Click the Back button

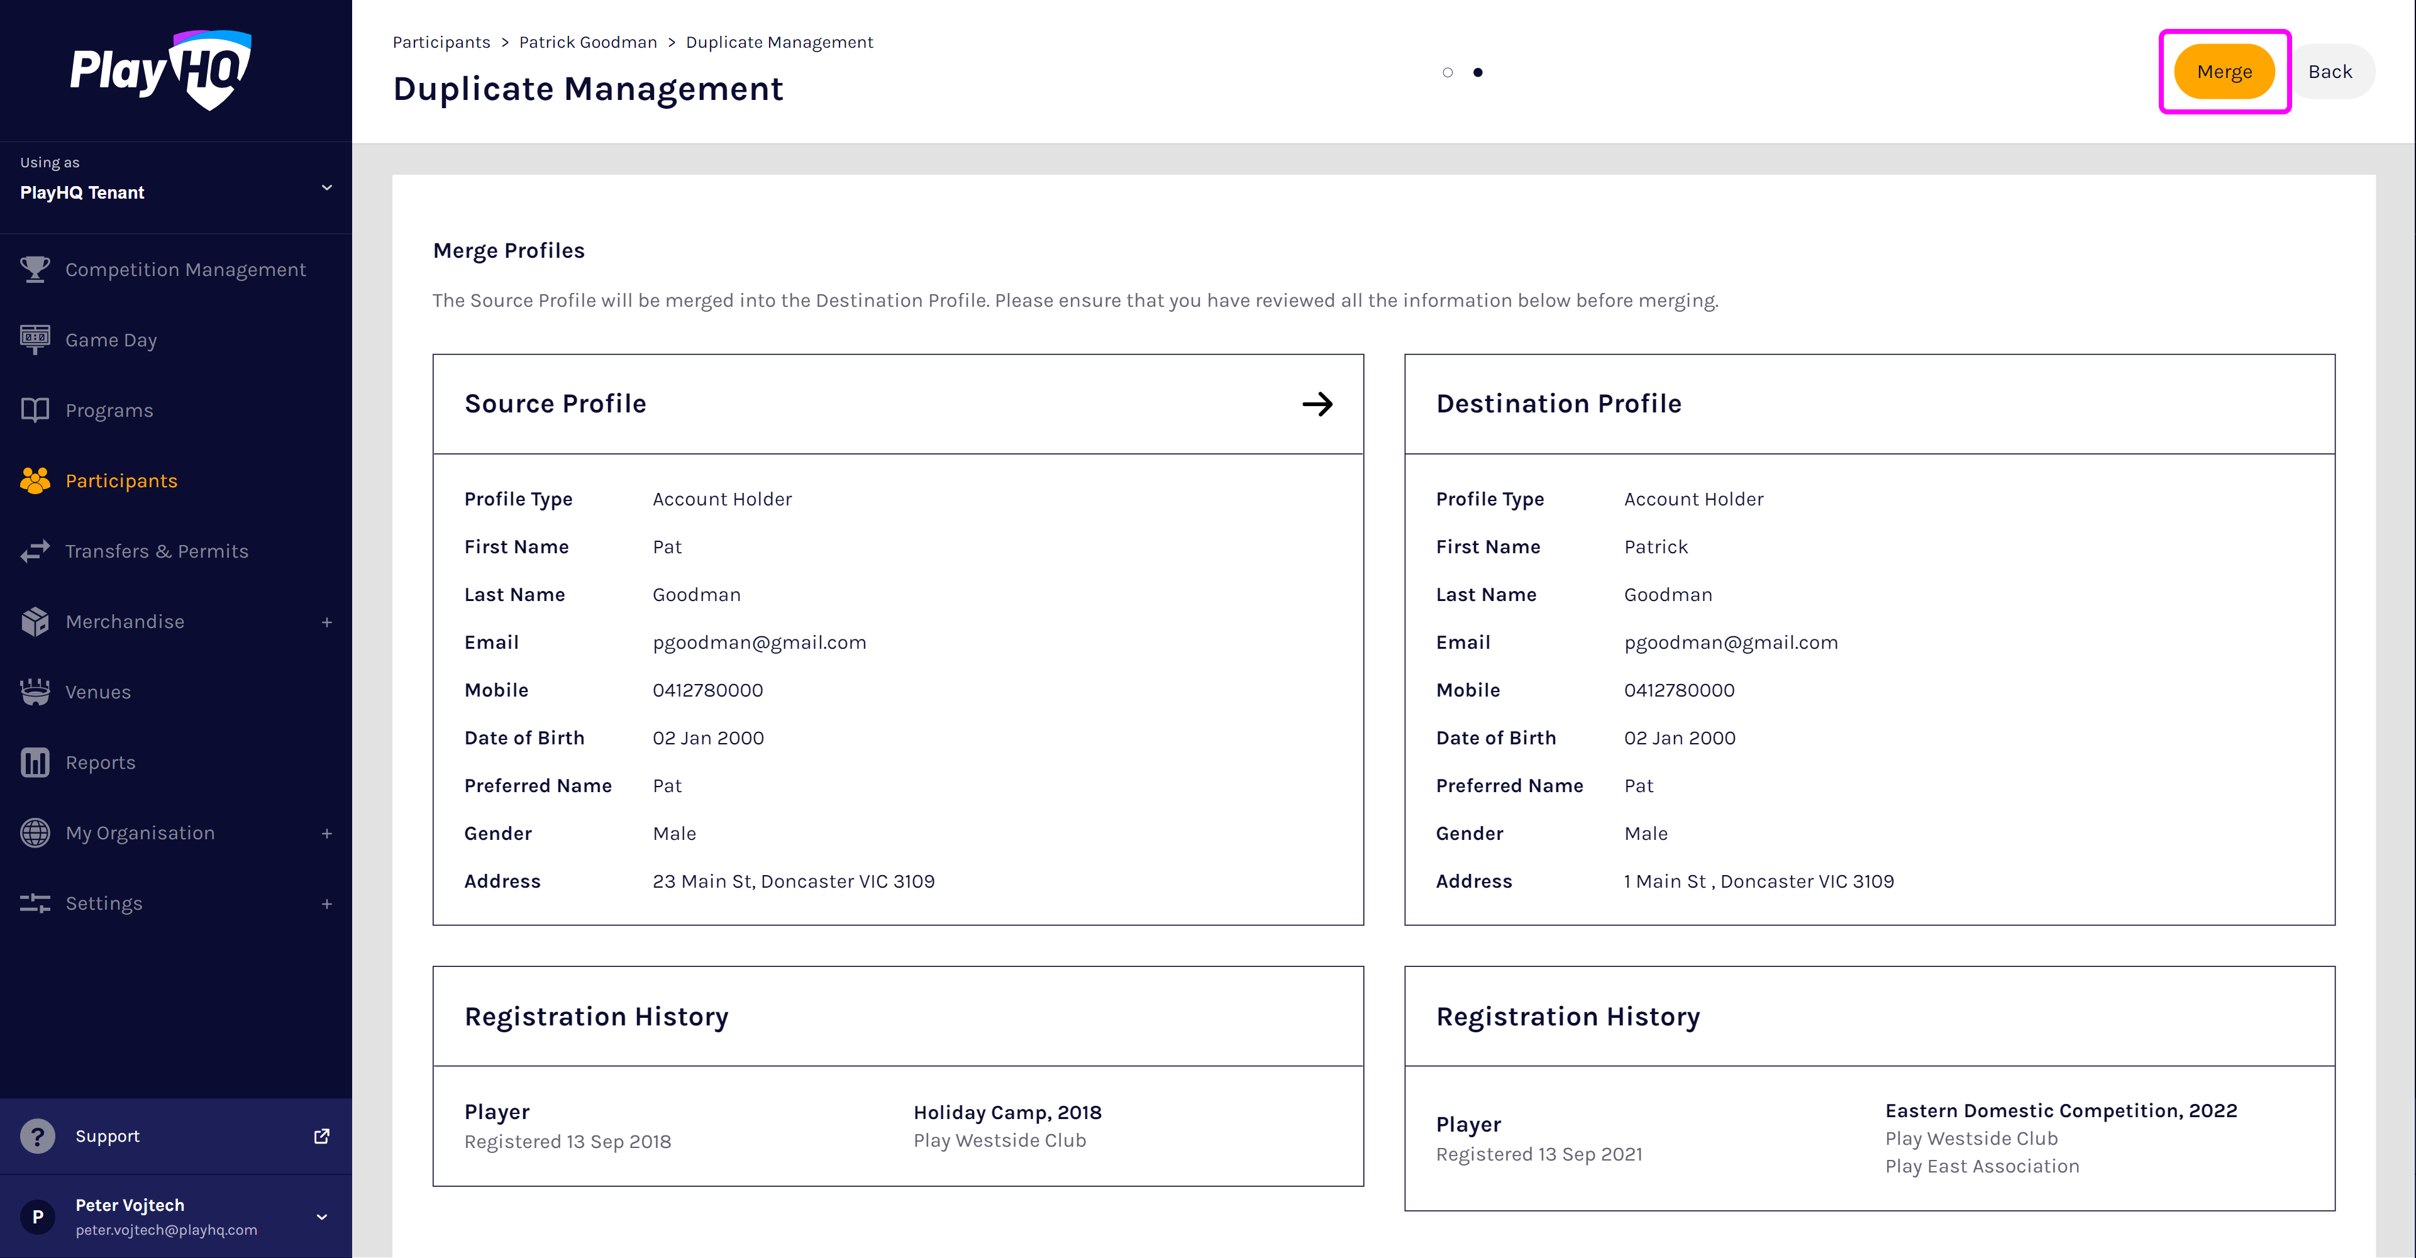pyautogui.click(x=2332, y=71)
